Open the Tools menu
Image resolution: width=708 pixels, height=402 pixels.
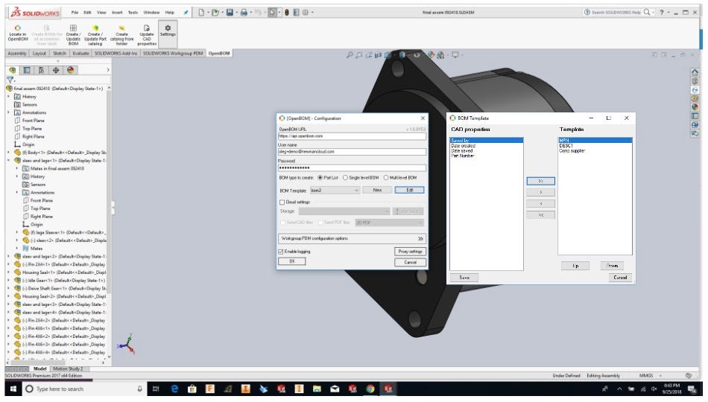(133, 12)
